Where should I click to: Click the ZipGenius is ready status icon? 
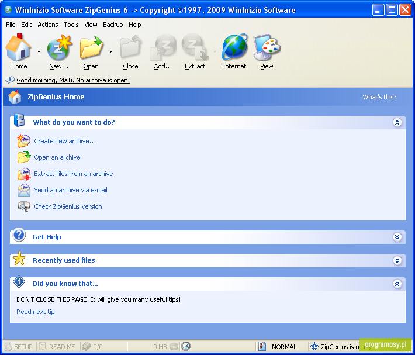click(x=314, y=346)
